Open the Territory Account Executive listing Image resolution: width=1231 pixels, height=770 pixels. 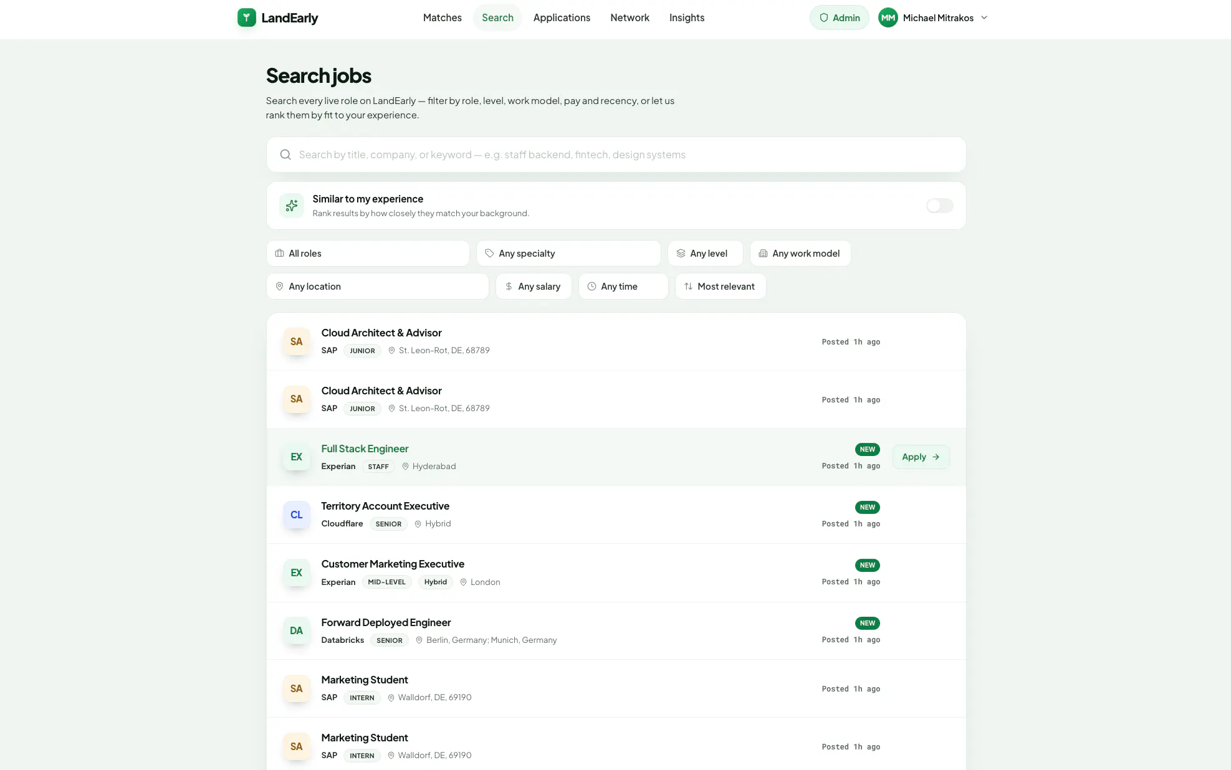click(385, 506)
